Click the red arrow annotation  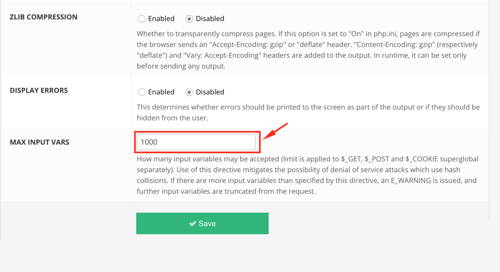pos(275,131)
